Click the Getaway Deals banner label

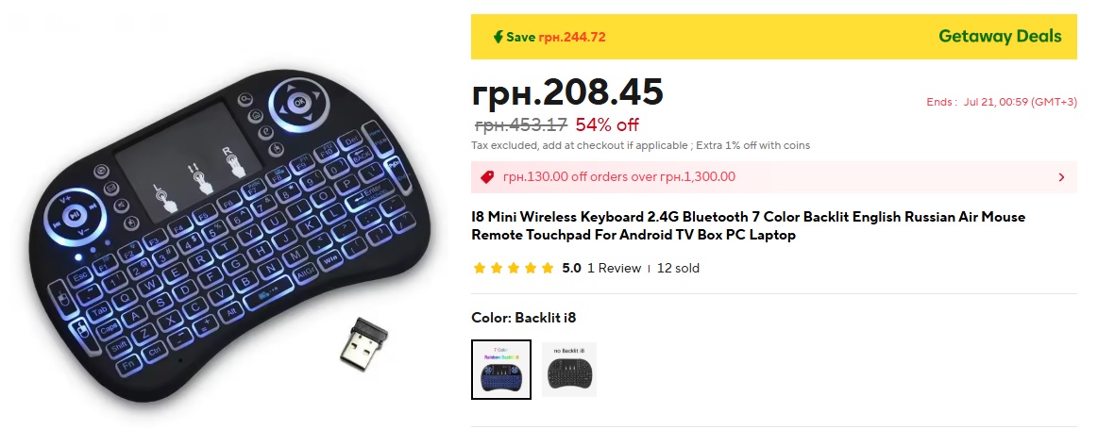click(1000, 37)
